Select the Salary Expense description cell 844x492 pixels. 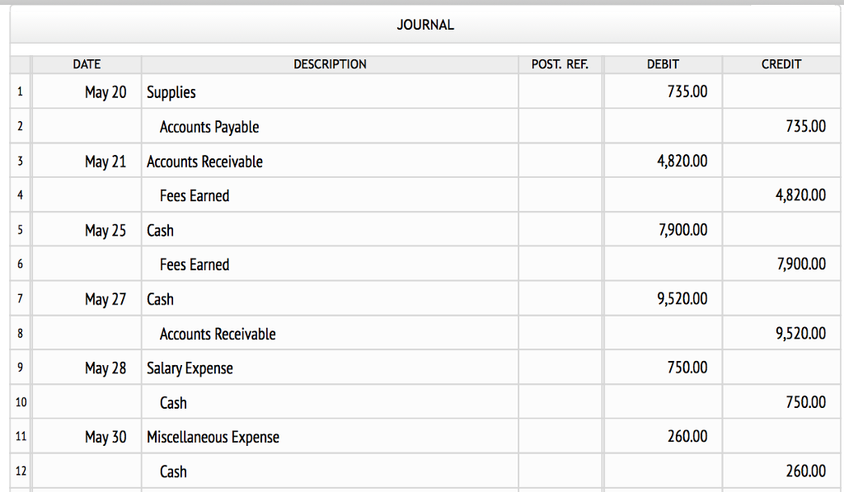(330, 368)
